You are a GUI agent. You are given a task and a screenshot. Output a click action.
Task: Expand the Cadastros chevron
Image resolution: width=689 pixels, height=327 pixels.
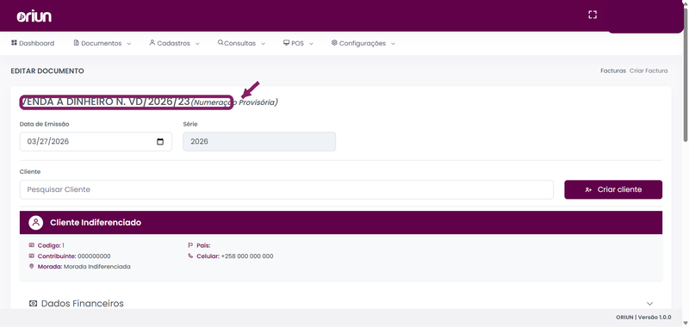[x=197, y=44]
